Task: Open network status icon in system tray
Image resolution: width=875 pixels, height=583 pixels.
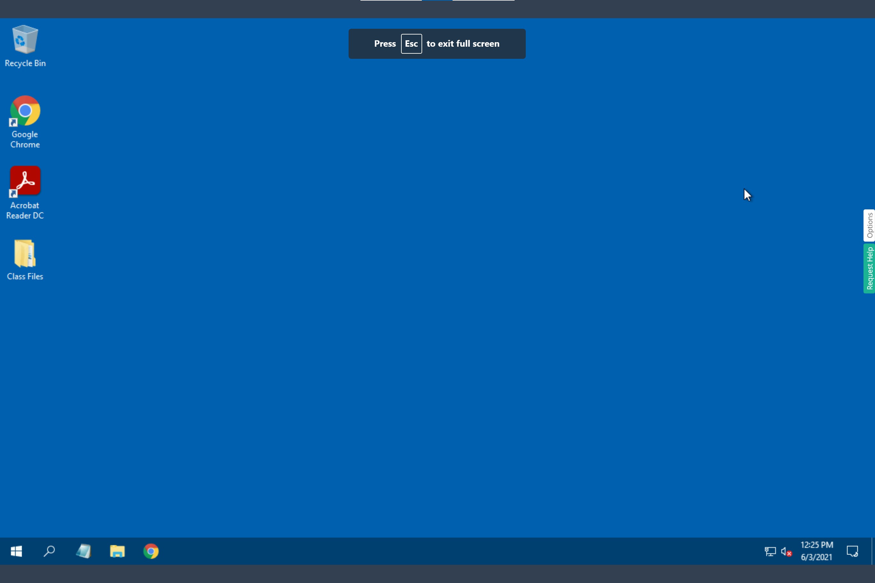Action: tap(770, 551)
